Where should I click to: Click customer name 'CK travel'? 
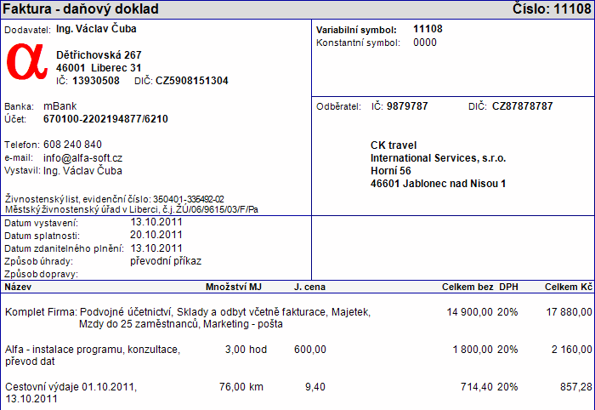click(394, 145)
